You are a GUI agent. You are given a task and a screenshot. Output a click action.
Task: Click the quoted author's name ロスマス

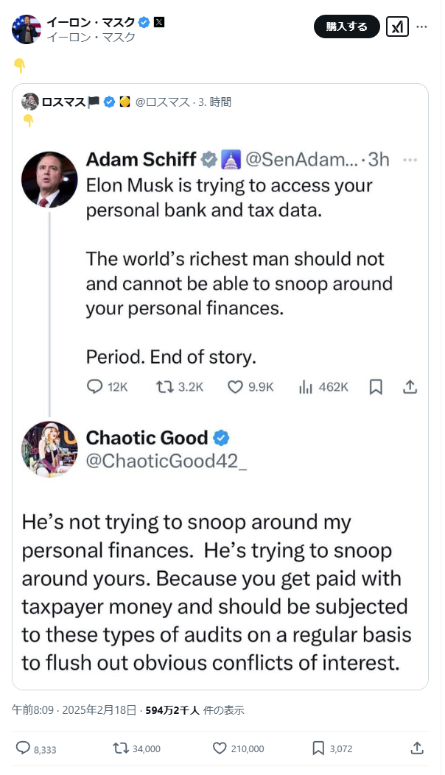(x=63, y=102)
